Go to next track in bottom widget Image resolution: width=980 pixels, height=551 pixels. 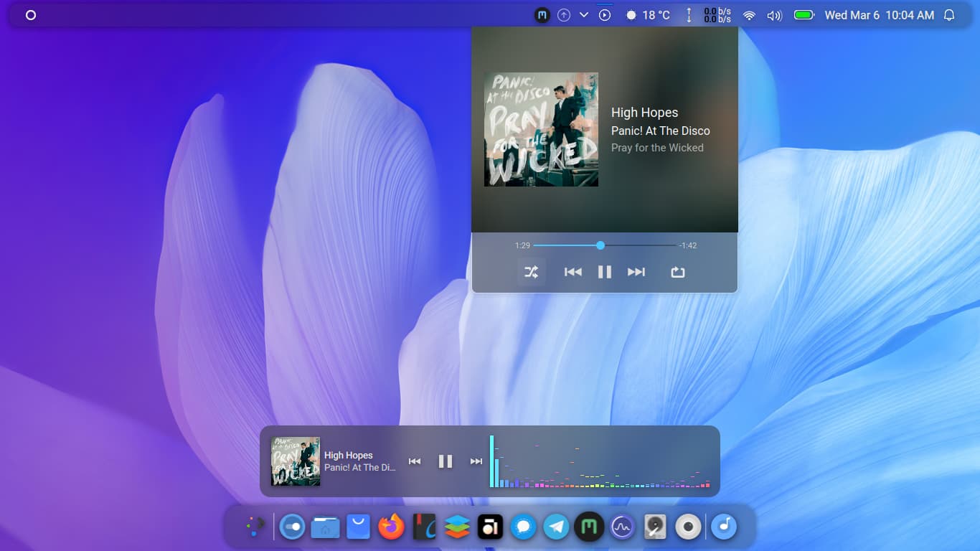pos(476,461)
